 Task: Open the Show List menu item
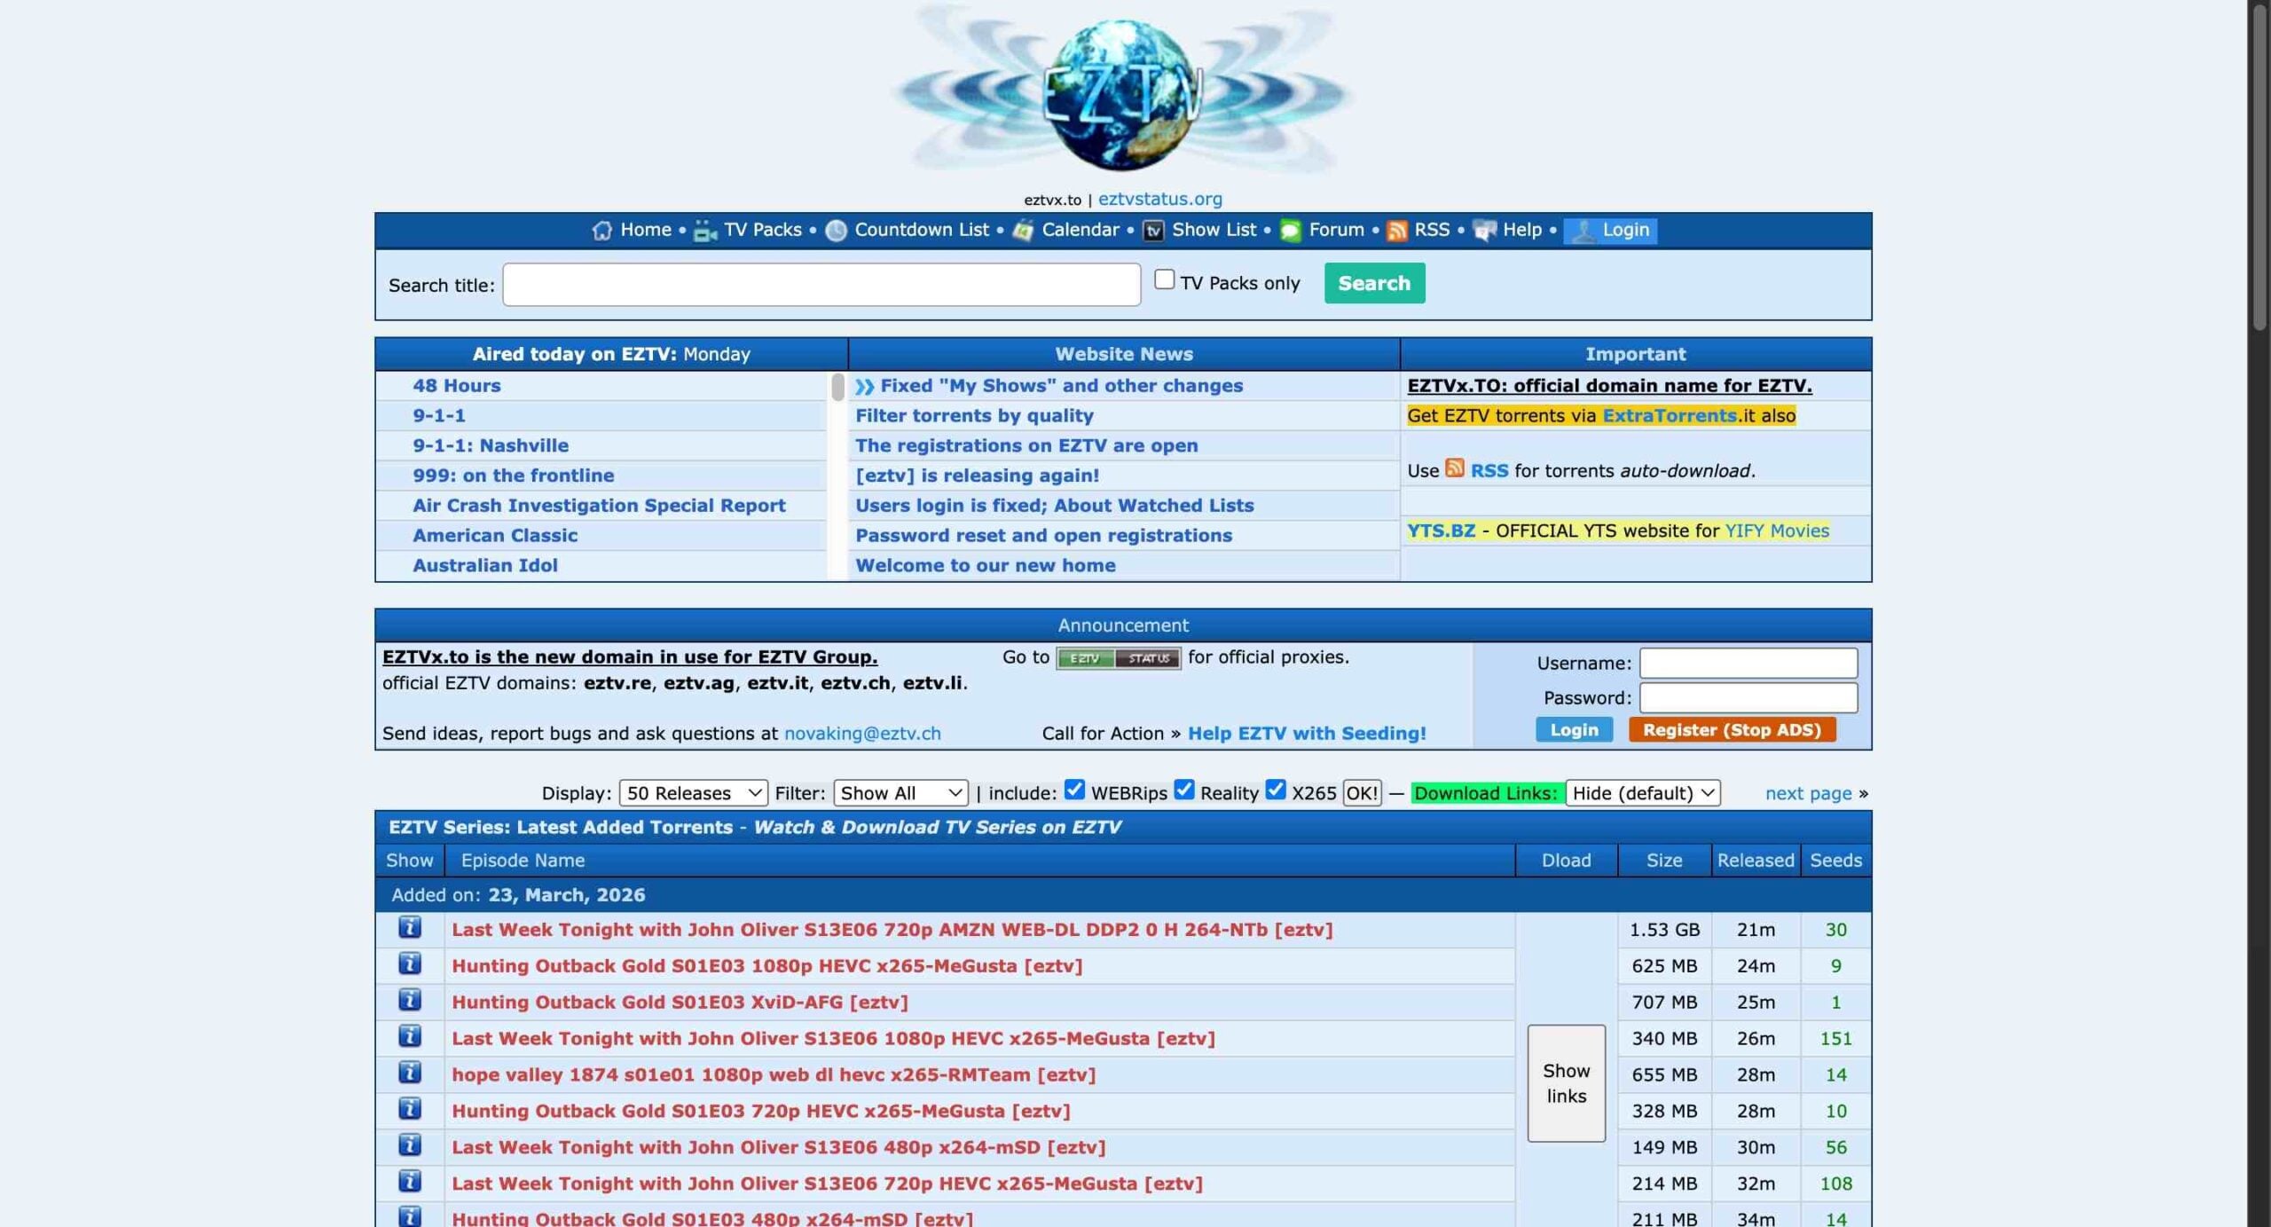tap(1214, 230)
